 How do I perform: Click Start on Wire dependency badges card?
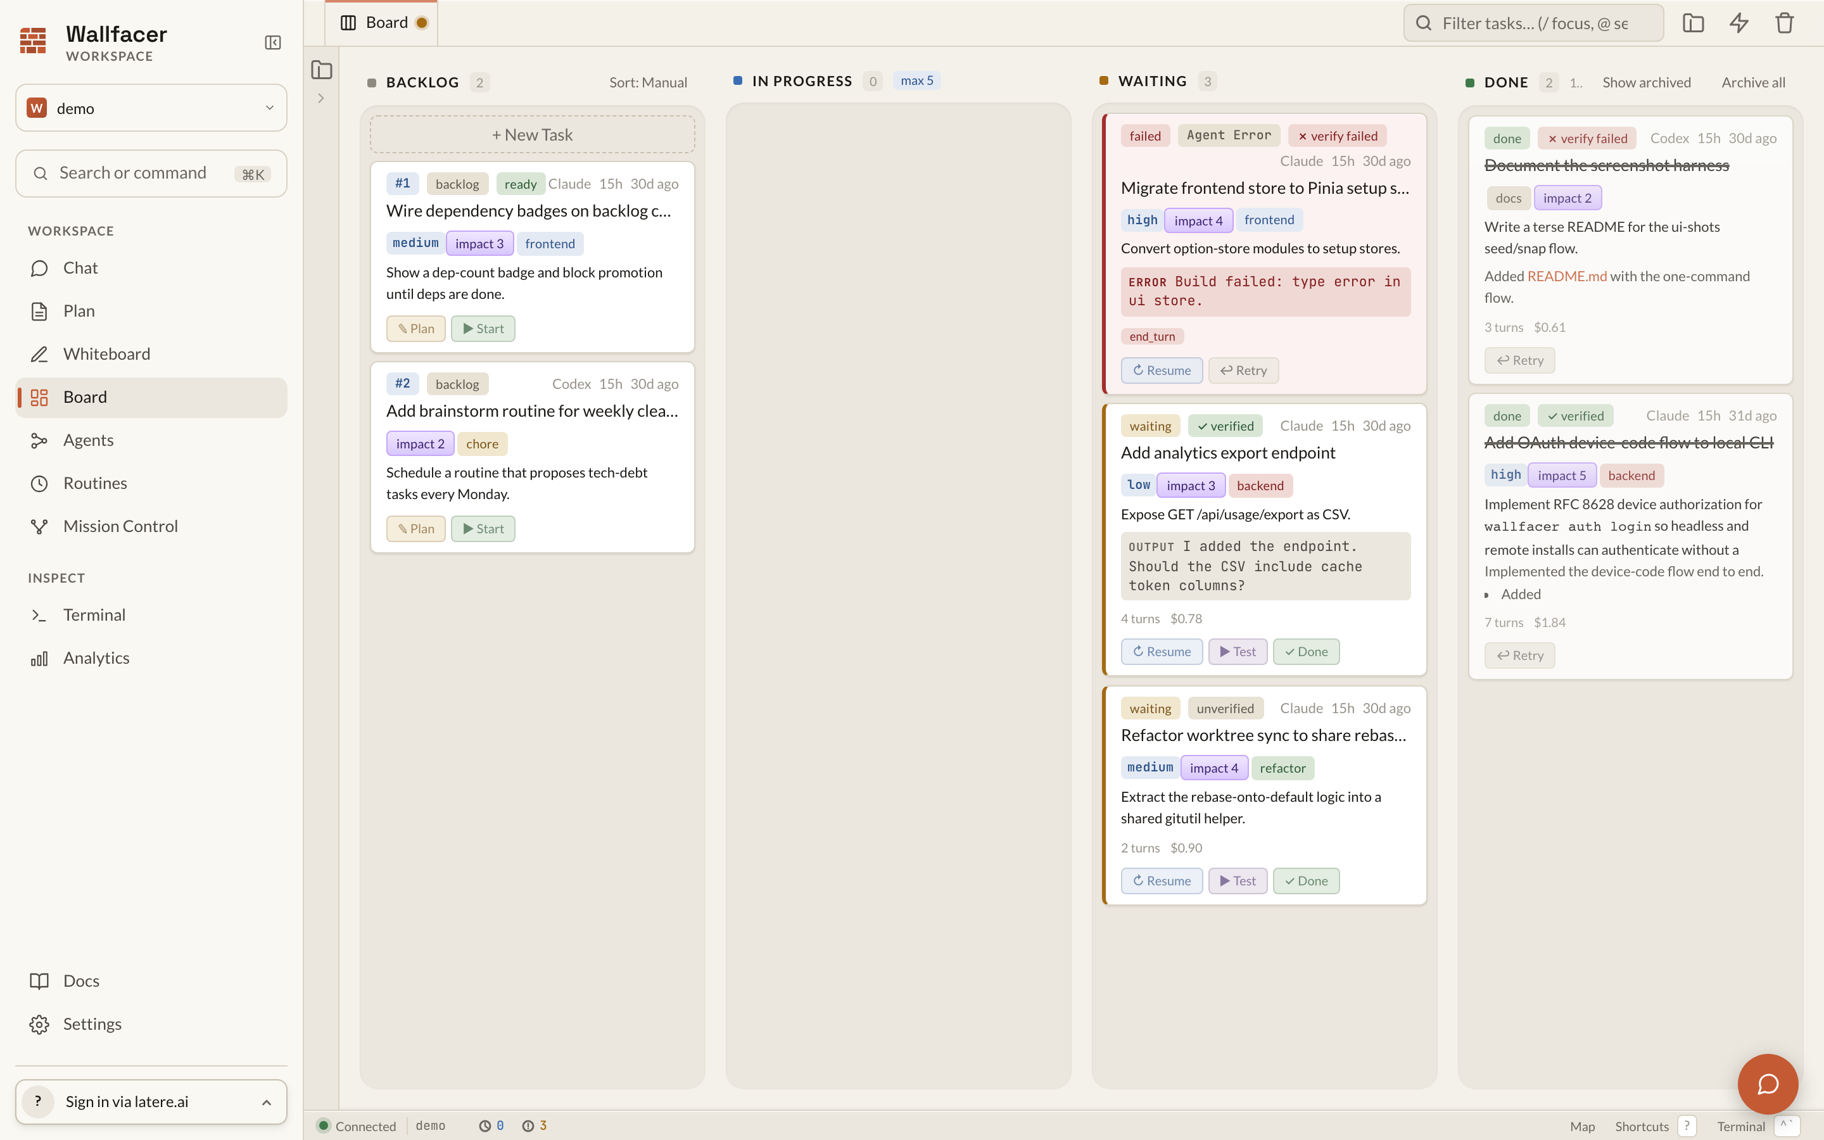point(483,329)
